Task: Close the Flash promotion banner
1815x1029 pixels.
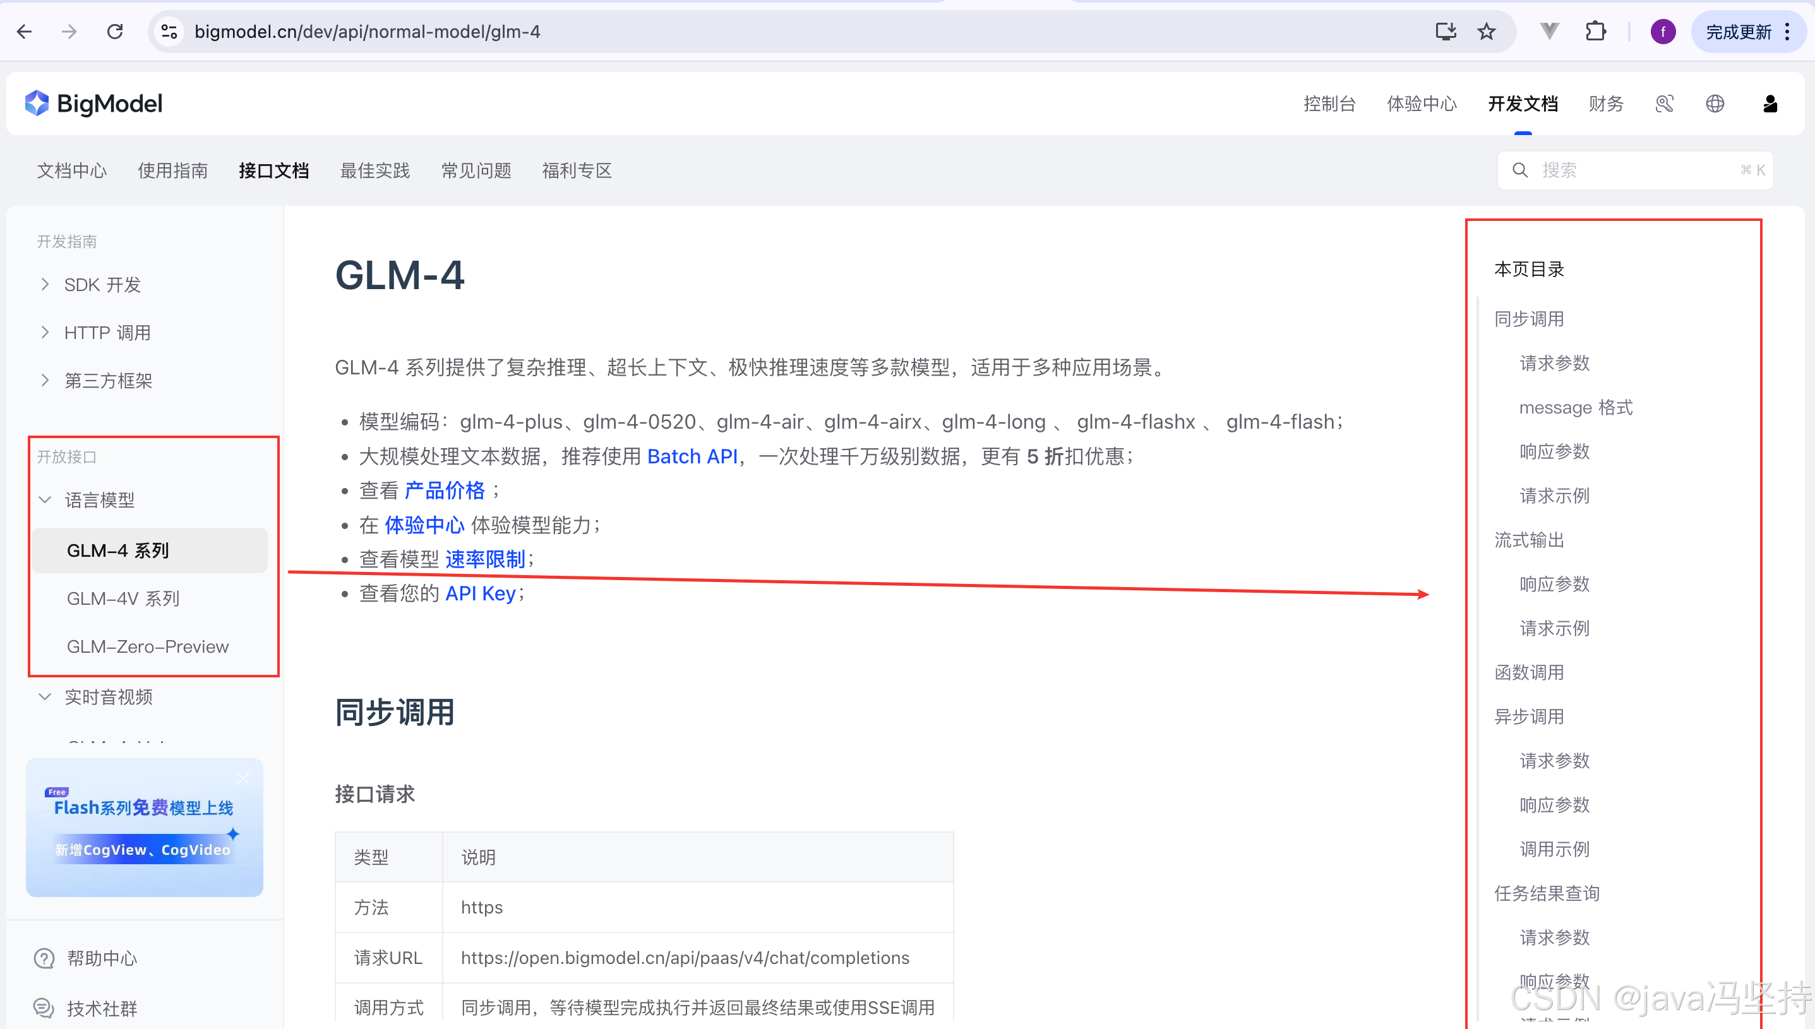Action: click(x=243, y=778)
